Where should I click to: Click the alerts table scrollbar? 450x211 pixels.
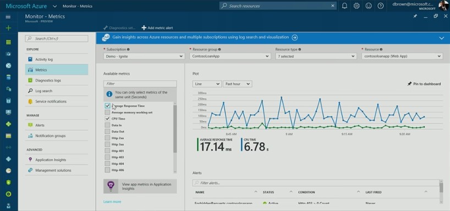[441, 187]
